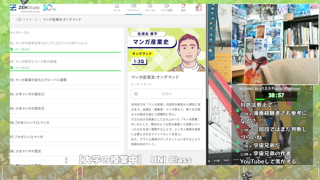Click the 受講中 status button

click(166, 94)
